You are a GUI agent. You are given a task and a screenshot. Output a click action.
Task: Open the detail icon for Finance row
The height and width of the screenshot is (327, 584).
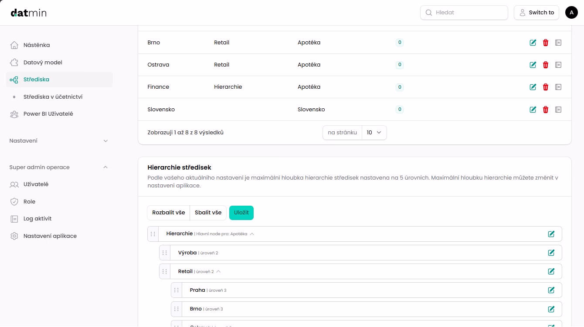[558, 87]
